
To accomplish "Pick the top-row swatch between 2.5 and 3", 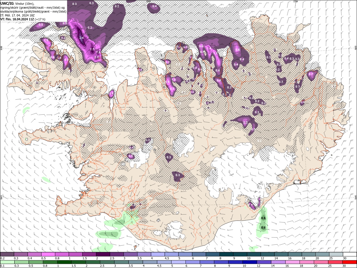I will (x=117, y=254).
